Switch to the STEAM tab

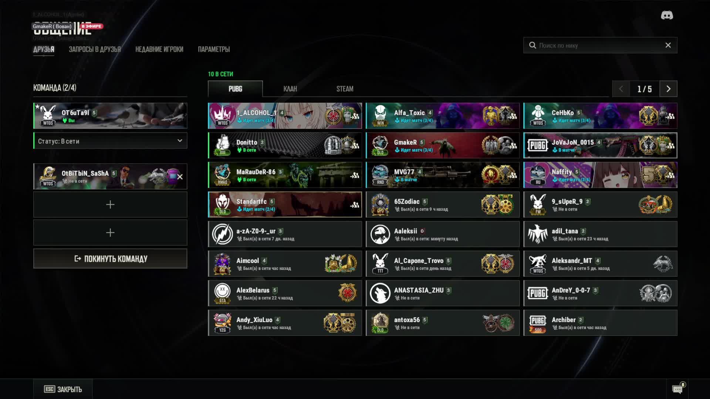pos(345,89)
